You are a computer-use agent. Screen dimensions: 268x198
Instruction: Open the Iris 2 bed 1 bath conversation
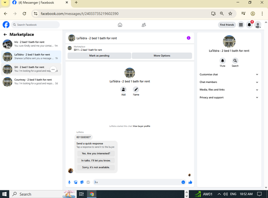31,44
